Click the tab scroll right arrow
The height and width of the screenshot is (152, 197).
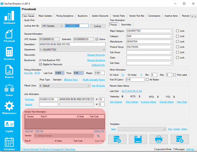[195, 16]
